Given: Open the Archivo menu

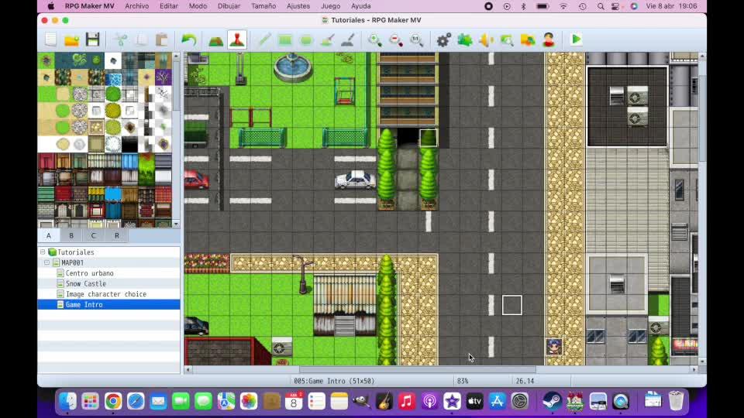Looking at the screenshot, I should click(136, 6).
